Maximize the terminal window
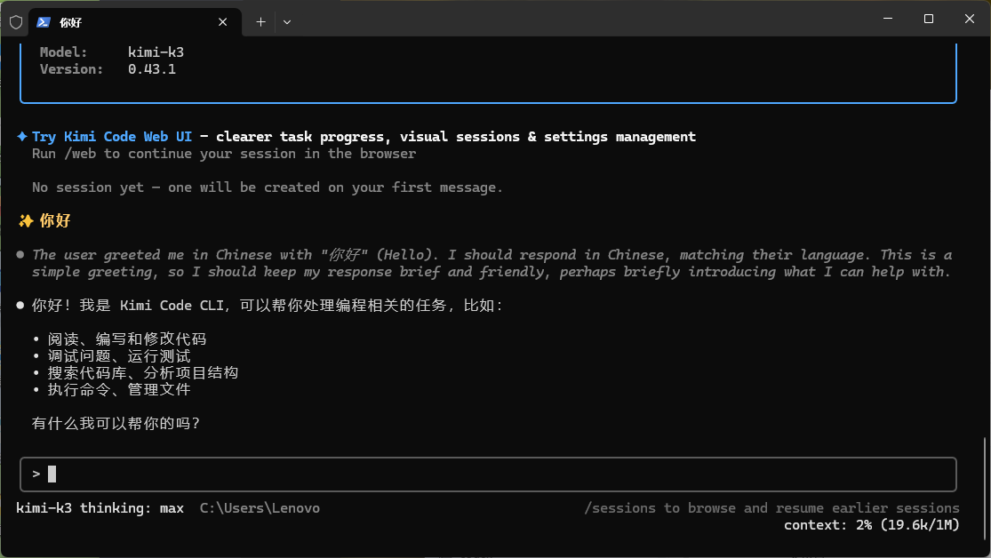The image size is (991, 558). click(929, 19)
